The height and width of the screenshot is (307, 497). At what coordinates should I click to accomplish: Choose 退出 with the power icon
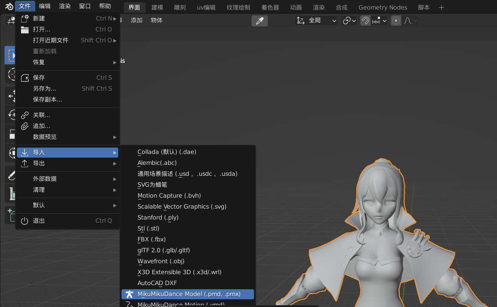tap(68, 221)
